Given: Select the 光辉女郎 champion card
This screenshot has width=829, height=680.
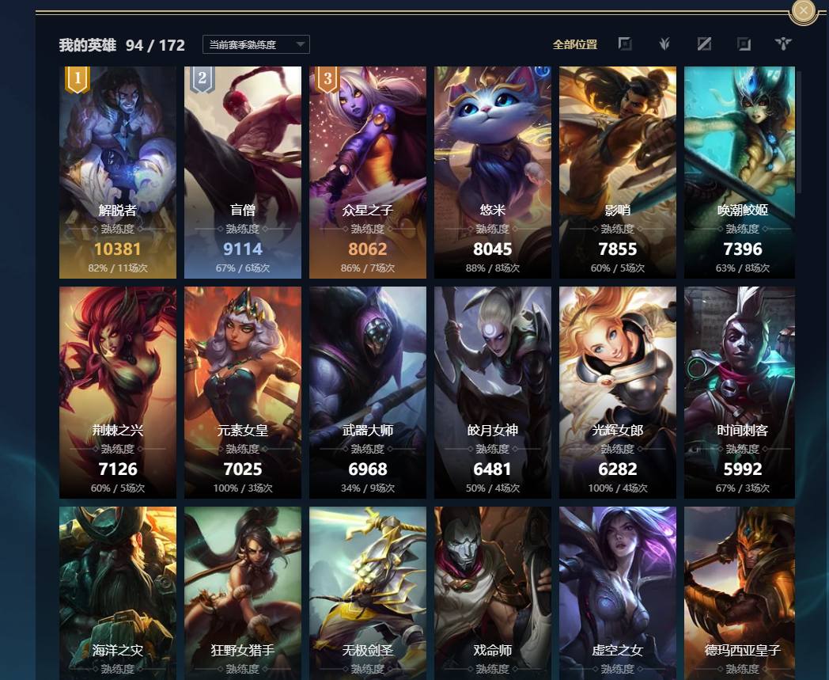Looking at the screenshot, I should 618,393.
